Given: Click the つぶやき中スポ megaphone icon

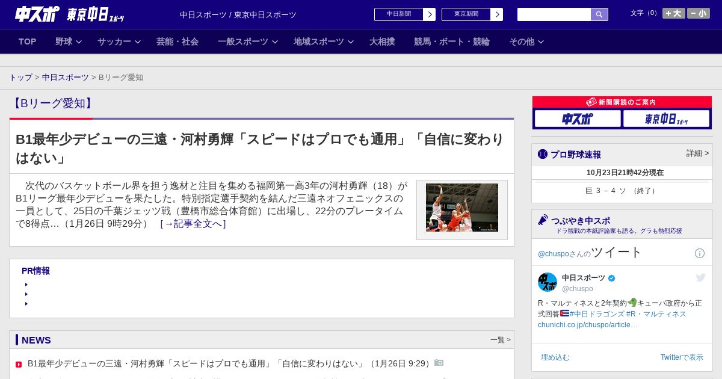Looking at the screenshot, I should (x=543, y=220).
